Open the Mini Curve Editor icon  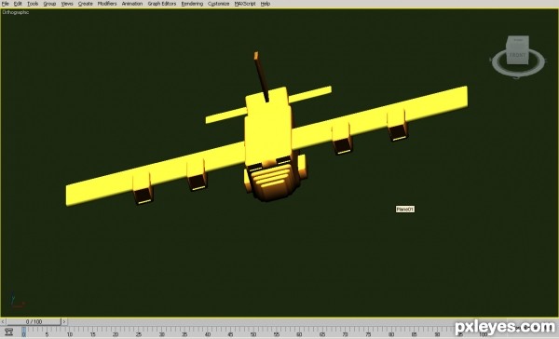click(x=8, y=332)
